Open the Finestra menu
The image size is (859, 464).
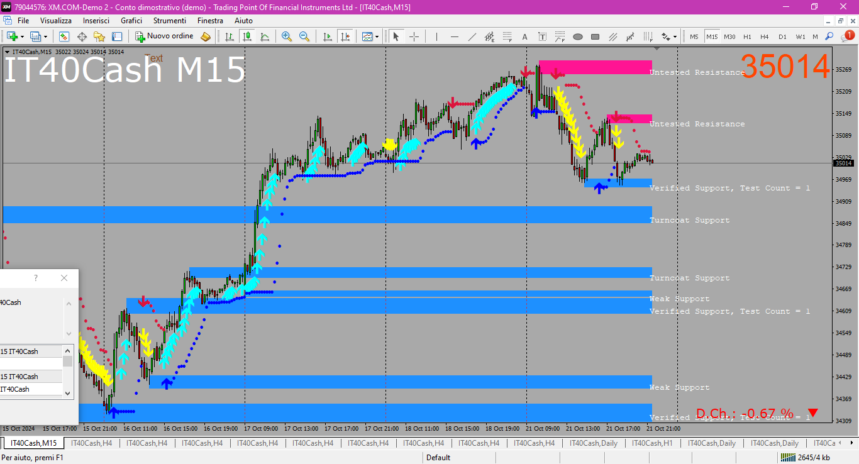210,21
